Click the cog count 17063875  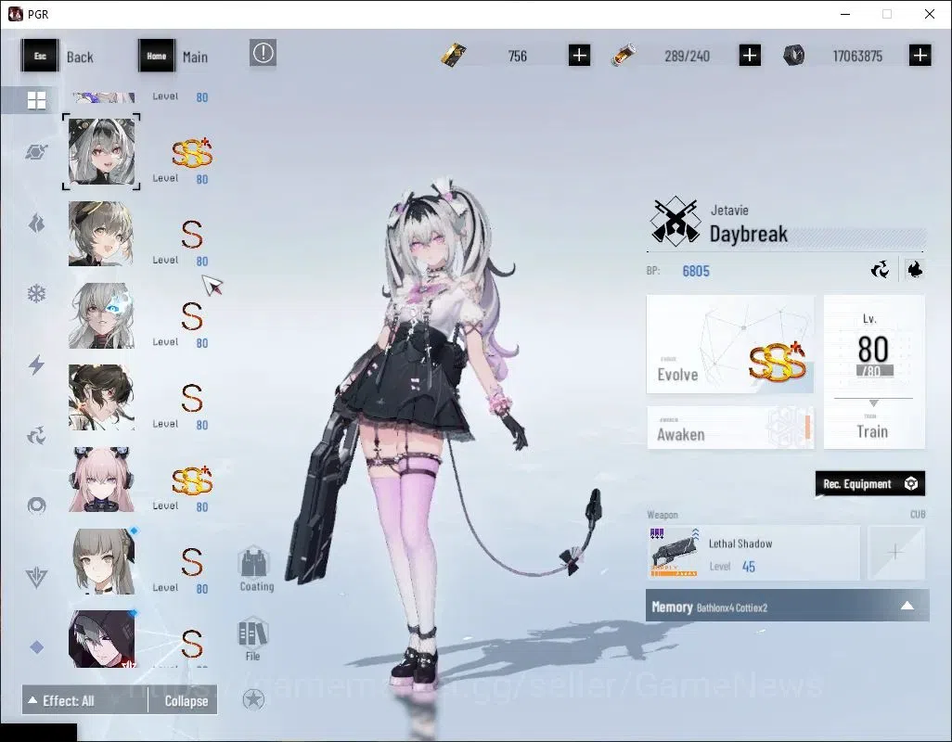857,57
